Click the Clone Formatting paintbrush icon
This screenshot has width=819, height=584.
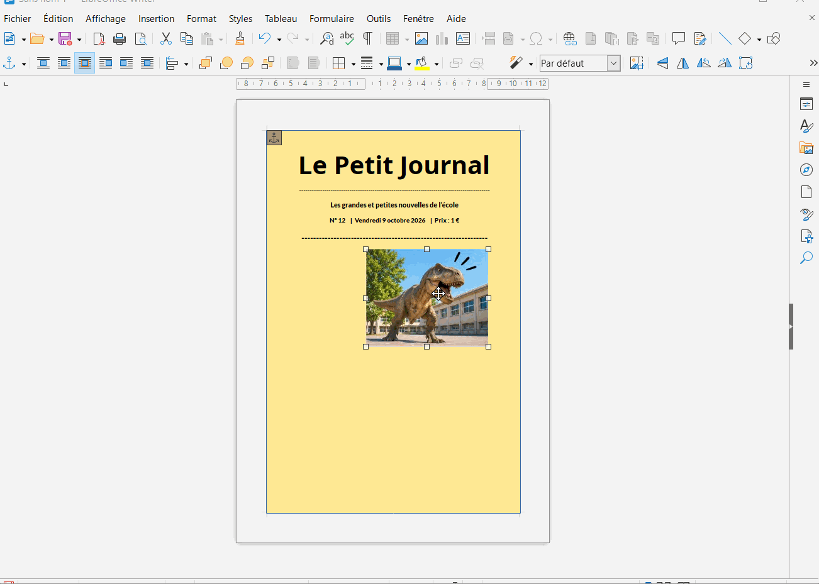tap(240, 39)
